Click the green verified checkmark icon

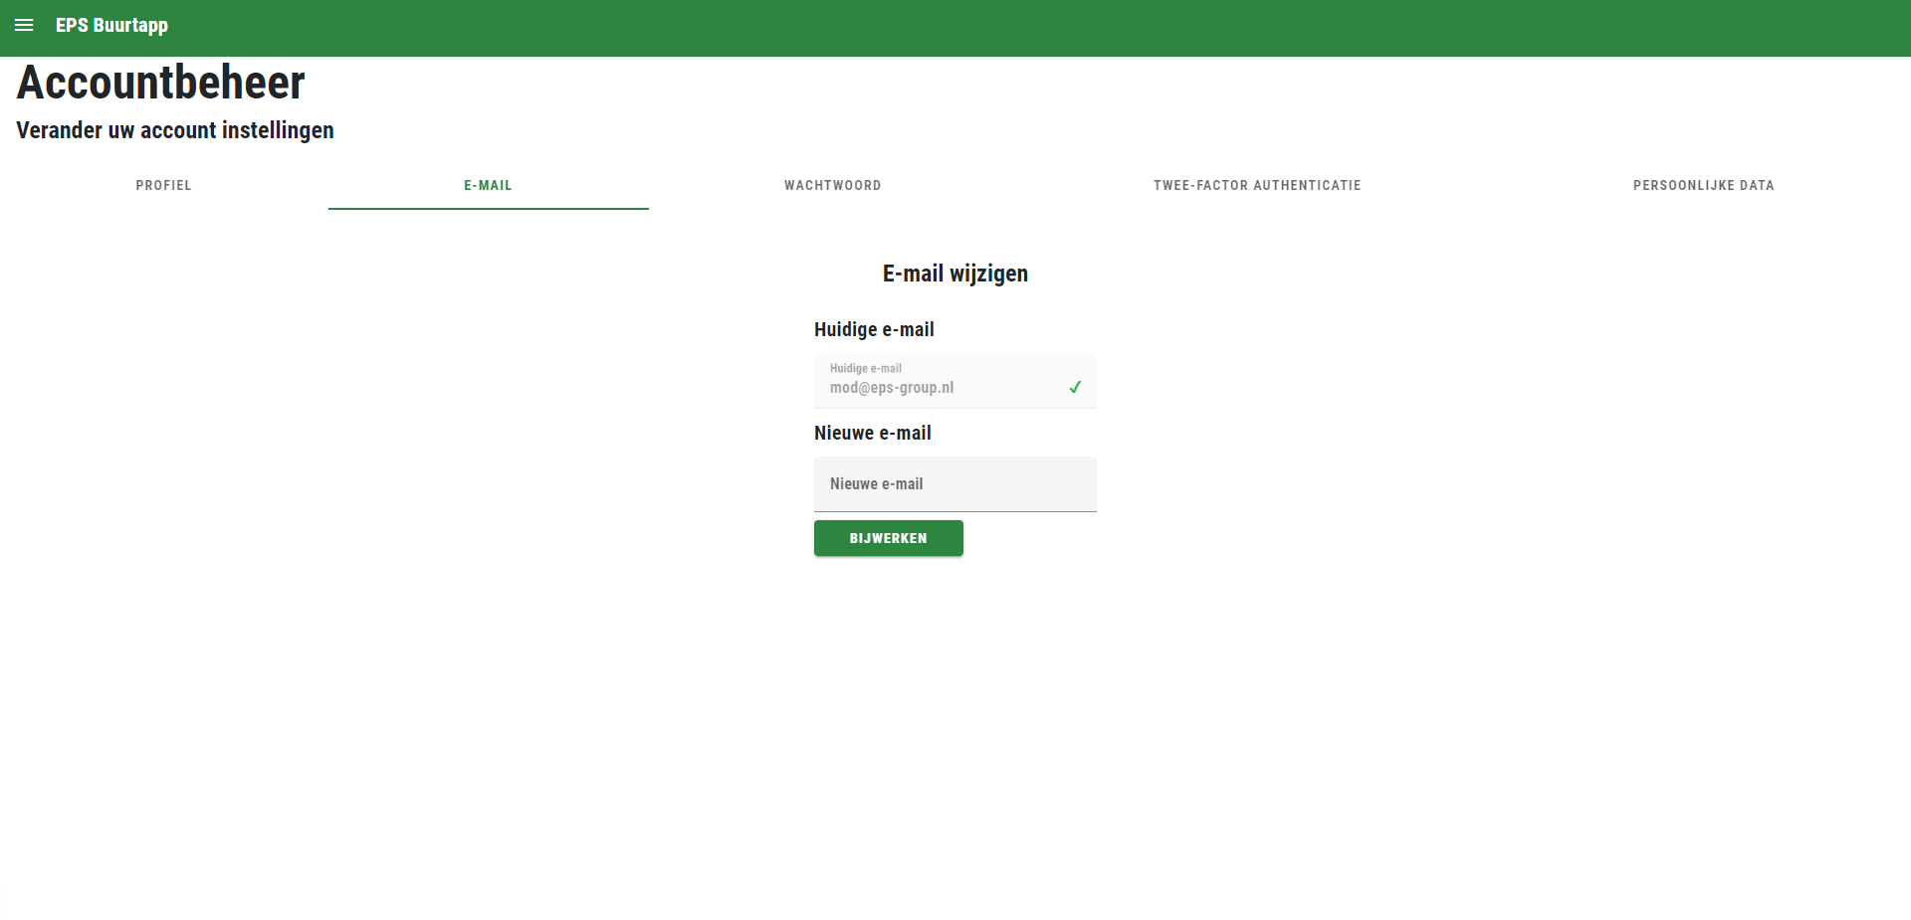1075,387
